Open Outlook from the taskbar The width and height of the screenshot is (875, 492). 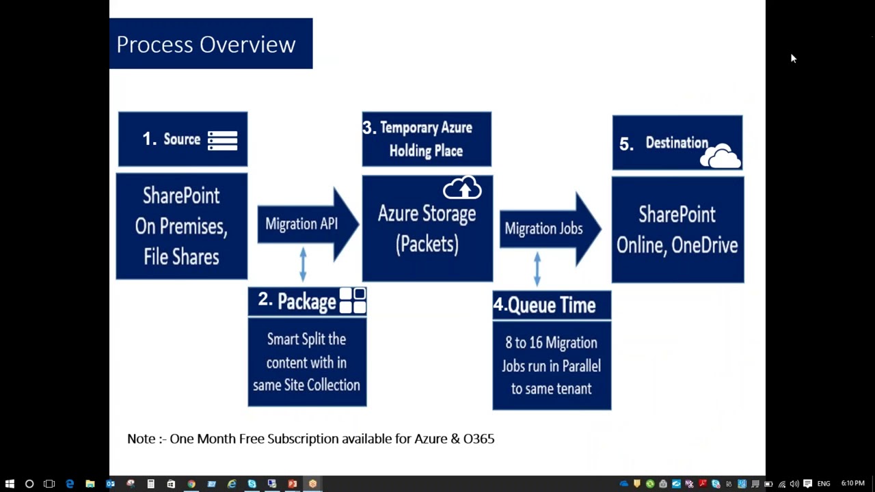point(110,484)
